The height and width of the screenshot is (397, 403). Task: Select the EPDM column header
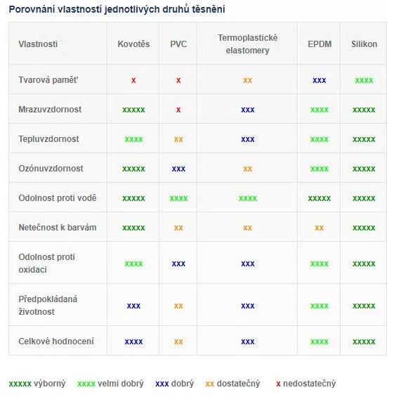coord(319,44)
